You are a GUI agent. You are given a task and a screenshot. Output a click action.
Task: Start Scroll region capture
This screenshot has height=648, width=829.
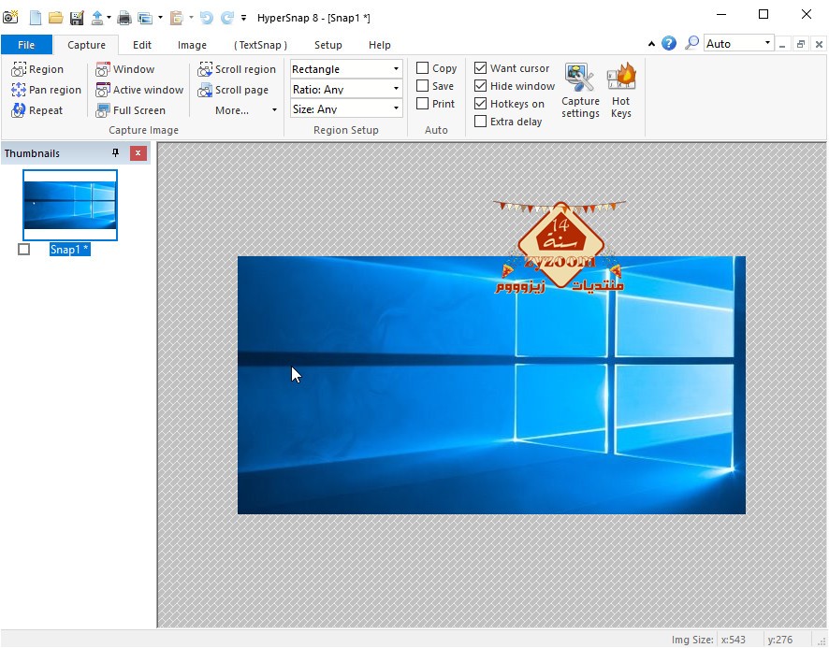(x=237, y=69)
